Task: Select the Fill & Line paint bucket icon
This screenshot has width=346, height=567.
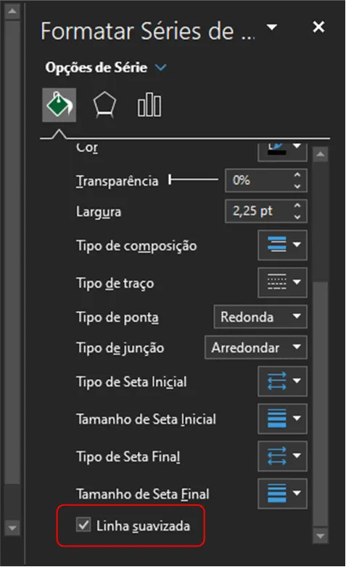Action: coord(59,105)
